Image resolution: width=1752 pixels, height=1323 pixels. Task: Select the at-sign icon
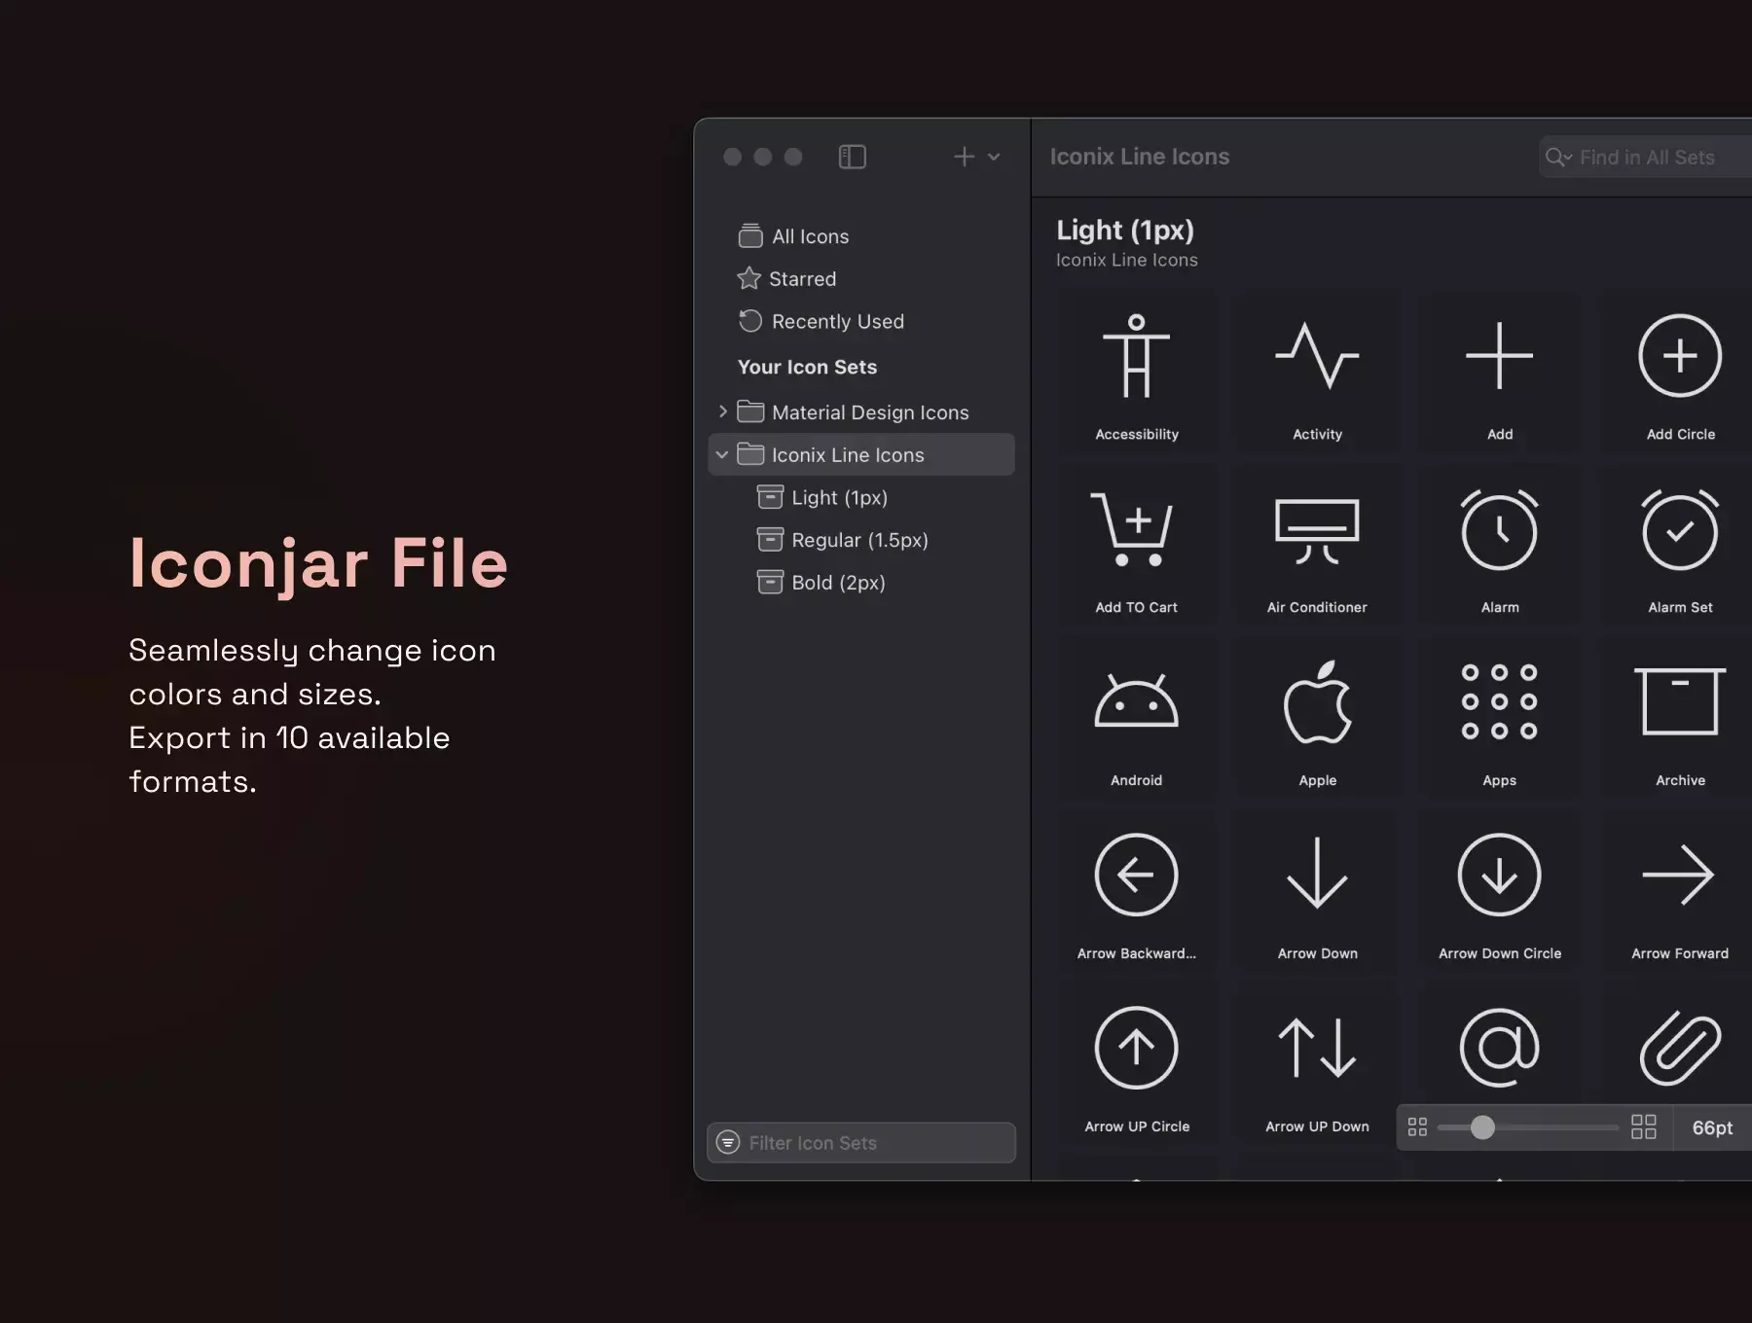click(1499, 1048)
